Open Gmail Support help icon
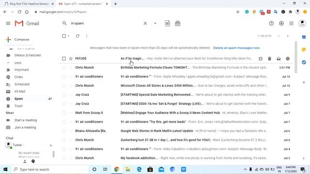This screenshot has height=174, width=310. [x=271, y=24]
